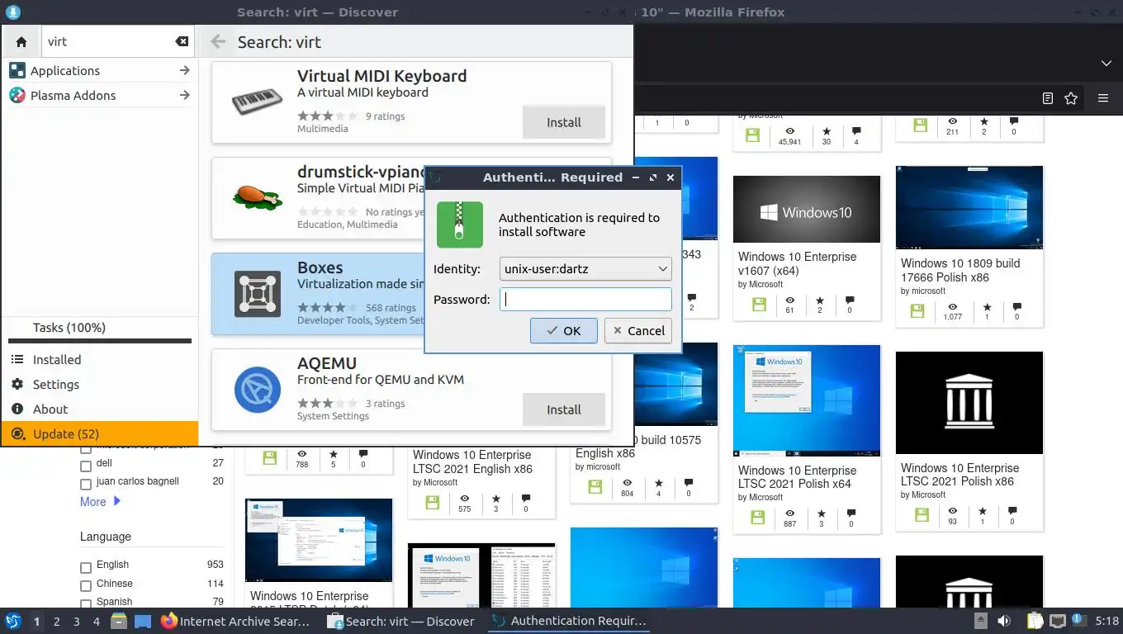This screenshot has width=1123, height=634.
Task: Expand the Plasma Addons category
Action: [99, 96]
